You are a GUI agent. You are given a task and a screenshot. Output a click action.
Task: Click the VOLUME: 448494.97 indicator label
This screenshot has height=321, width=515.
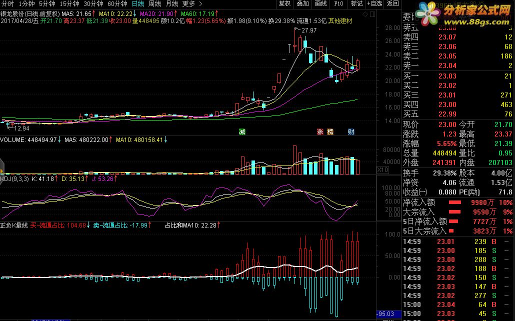[30, 140]
